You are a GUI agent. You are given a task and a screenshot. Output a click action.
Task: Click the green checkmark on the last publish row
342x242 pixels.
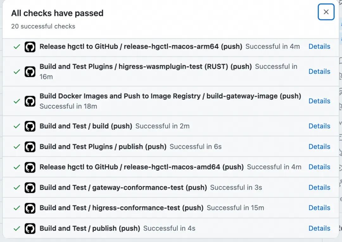(17, 228)
